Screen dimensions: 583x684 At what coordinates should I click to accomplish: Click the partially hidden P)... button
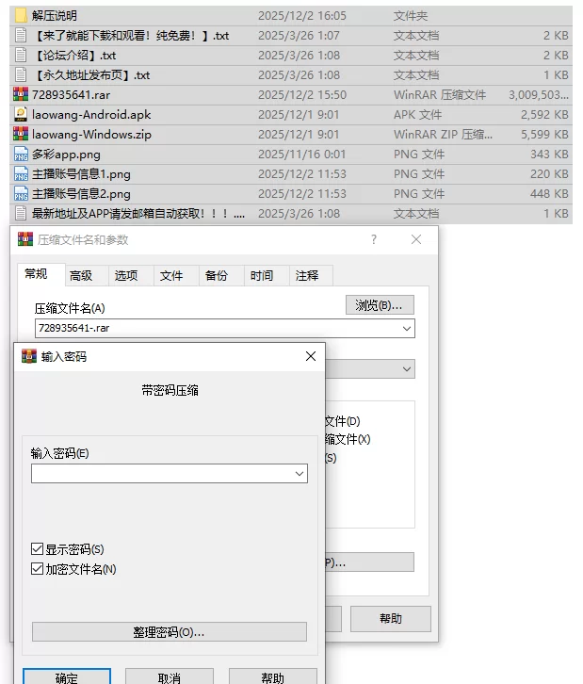pos(370,562)
